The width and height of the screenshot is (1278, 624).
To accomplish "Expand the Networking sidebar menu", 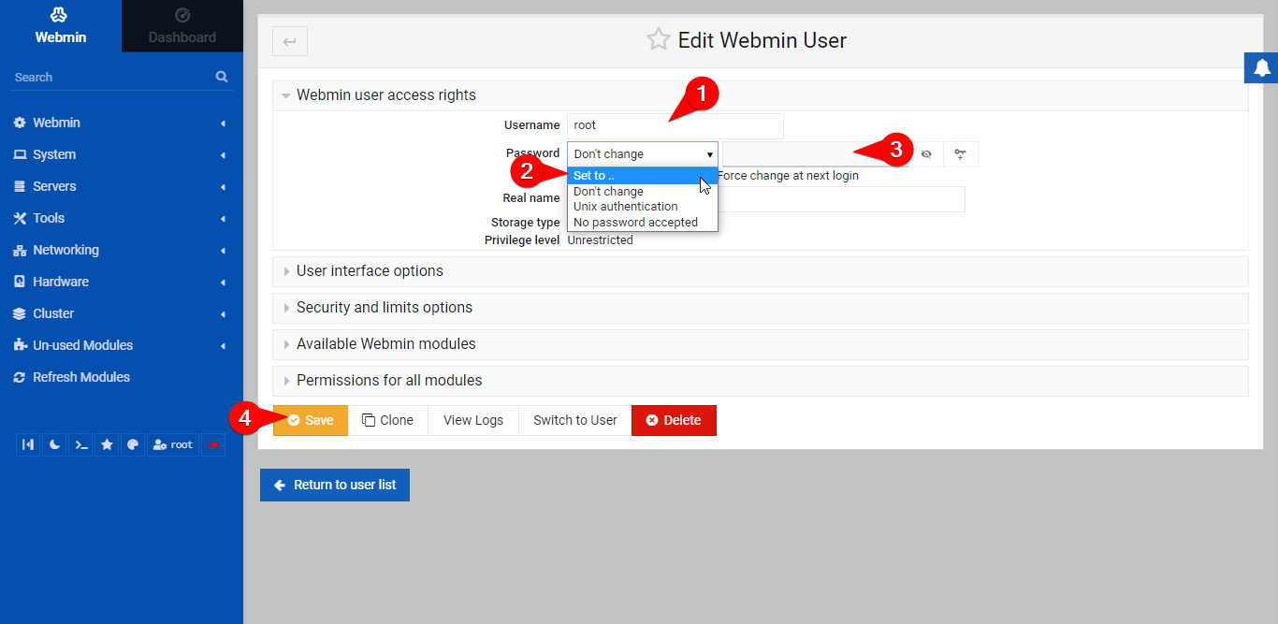I will (x=122, y=250).
